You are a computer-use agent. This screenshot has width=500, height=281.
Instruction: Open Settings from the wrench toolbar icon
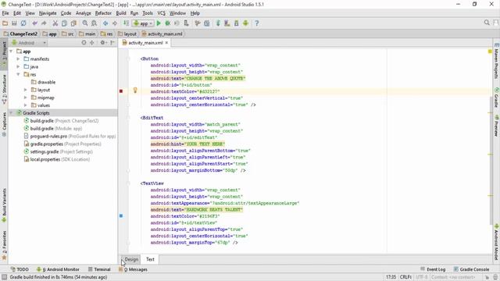click(198, 23)
